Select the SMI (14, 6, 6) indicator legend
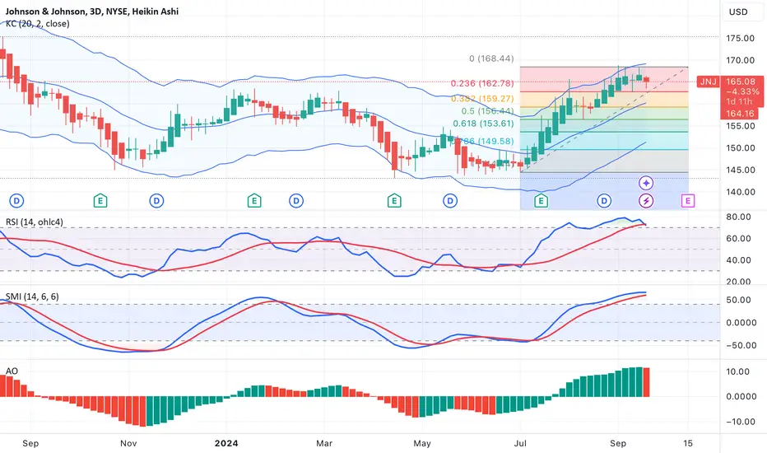This screenshot has height=453, width=767. pos(32,297)
